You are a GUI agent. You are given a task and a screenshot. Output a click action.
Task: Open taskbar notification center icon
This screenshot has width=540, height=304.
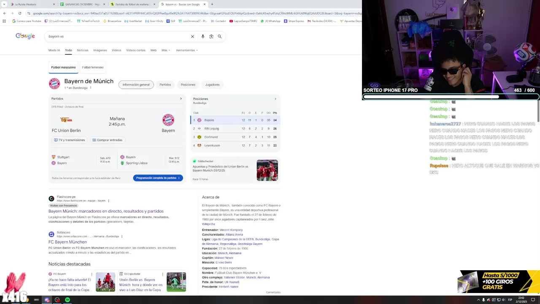(533, 300)
